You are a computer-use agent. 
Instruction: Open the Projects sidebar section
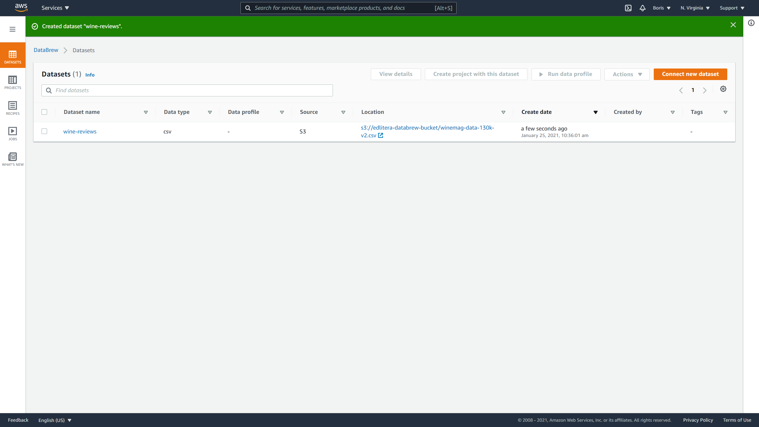coord(13,82)
